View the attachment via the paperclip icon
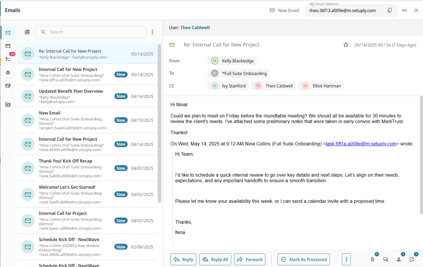 tap(372, 259)
